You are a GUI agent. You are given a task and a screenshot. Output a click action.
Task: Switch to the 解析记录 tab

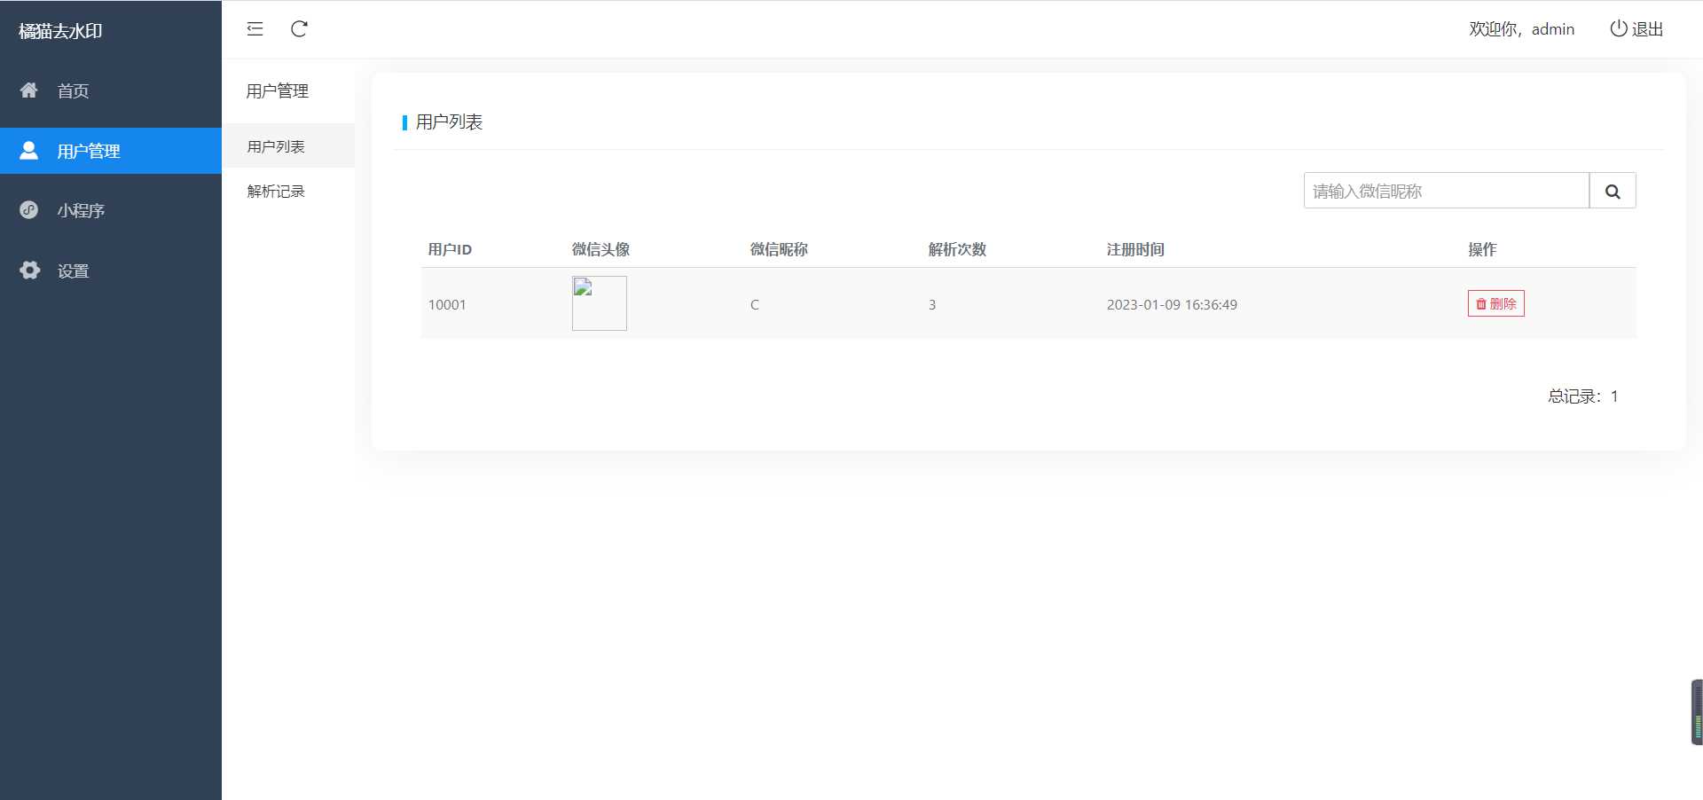pos(275,190)
